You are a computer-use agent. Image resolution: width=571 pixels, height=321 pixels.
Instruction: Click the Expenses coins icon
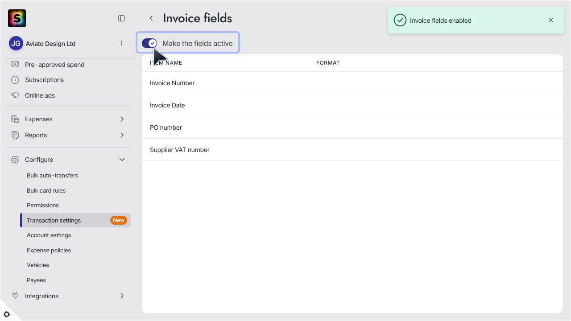pos(15,119)
